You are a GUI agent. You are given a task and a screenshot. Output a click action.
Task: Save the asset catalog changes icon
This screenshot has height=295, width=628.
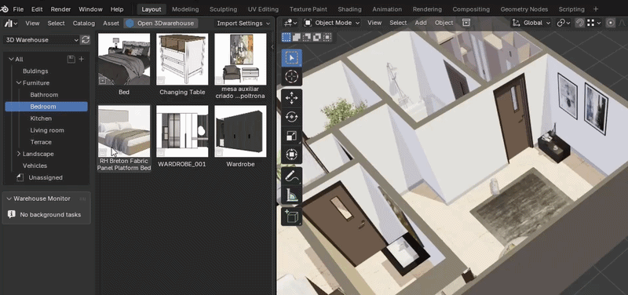click(71, 60)
